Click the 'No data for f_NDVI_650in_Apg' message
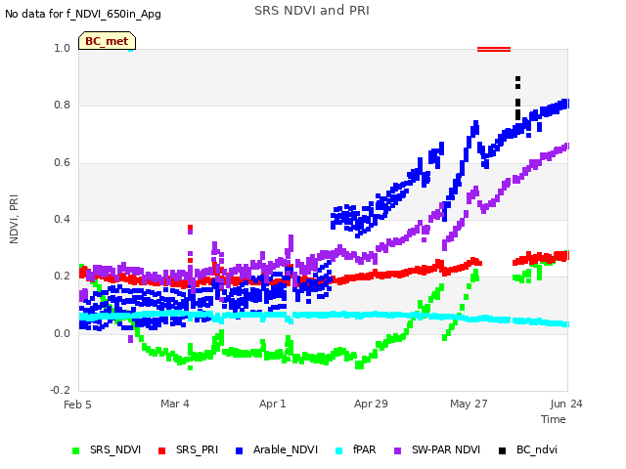The image size is (626, 469). [x=83, y=14]
